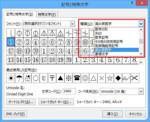Viewport: 150px width, 122px height.
Task: Pick the sun symbol in recent symbols
Action: pyautogui.click(x=11, y=78)
